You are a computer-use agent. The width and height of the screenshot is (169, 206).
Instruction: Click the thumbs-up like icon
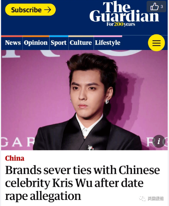(154, 6)
